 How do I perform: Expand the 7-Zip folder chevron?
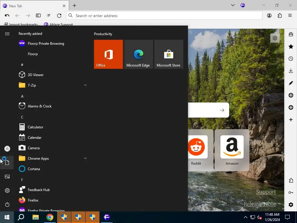[x=85, y=85]
